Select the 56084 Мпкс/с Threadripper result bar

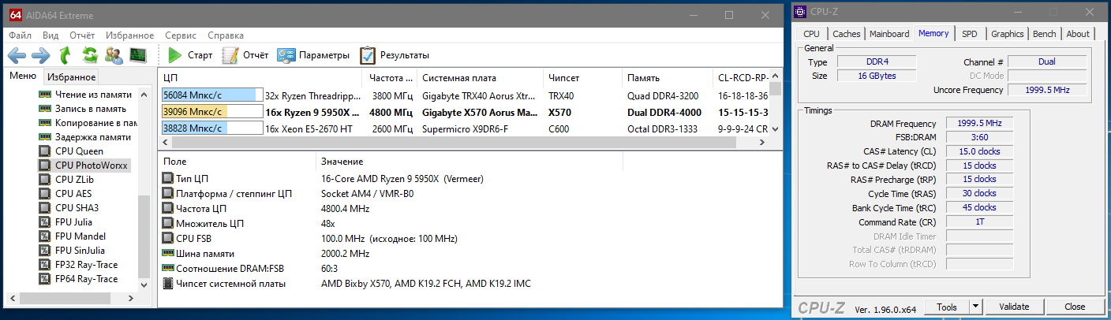click(x=211, y=95)
